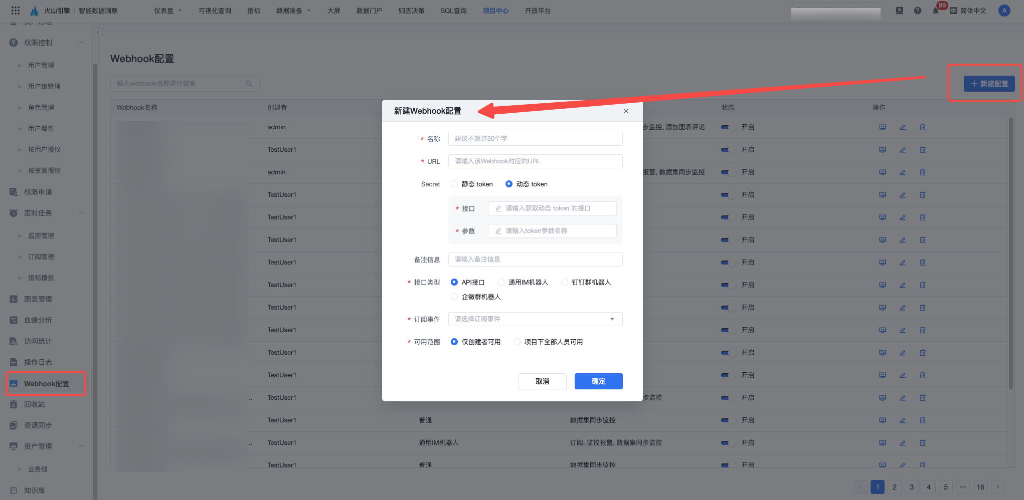Open 权限申请 in the sidebar
The height and width of the screenshot is (500, 1024).
tap(38, 192)
